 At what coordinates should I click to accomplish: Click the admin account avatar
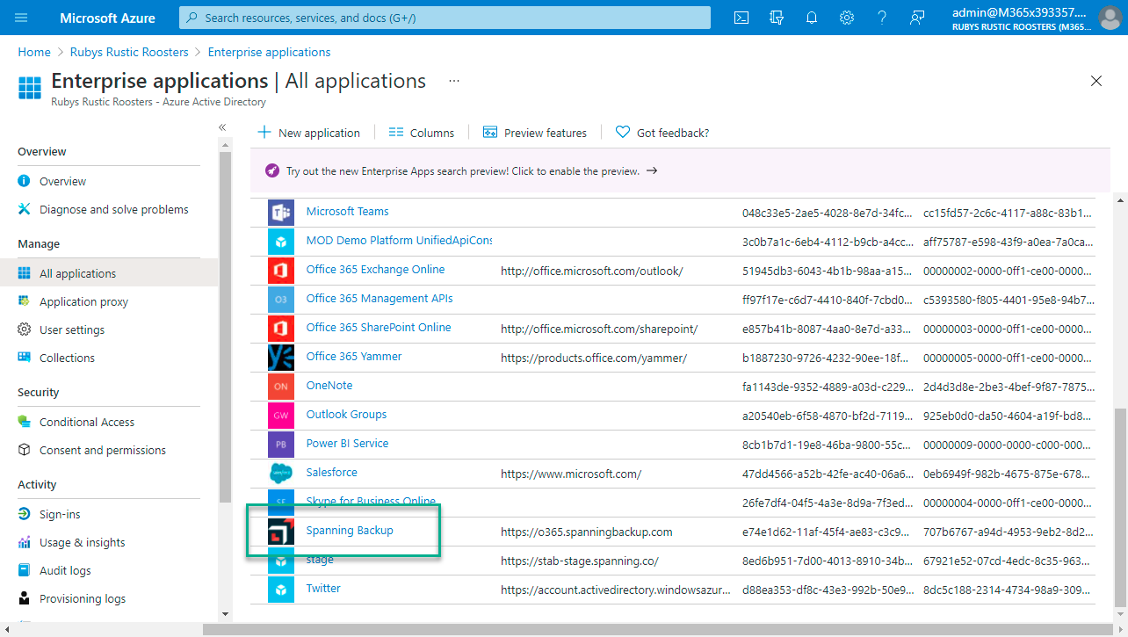coord(1110,18)
